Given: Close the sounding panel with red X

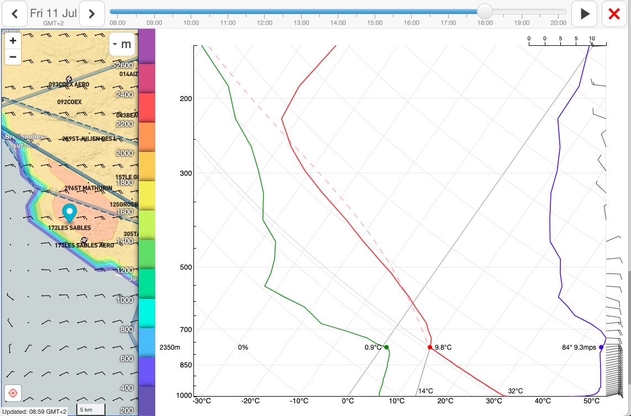Looking at the screenshot, I should click(614, 14).
